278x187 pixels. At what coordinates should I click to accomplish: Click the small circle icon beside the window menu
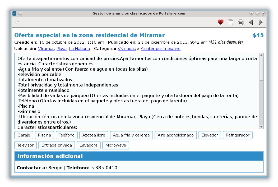(x=20, y=13)
